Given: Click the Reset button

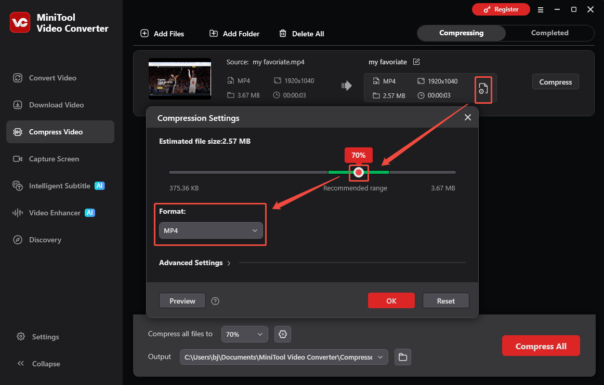Looking at the screenshot, I should click(445, 301).
